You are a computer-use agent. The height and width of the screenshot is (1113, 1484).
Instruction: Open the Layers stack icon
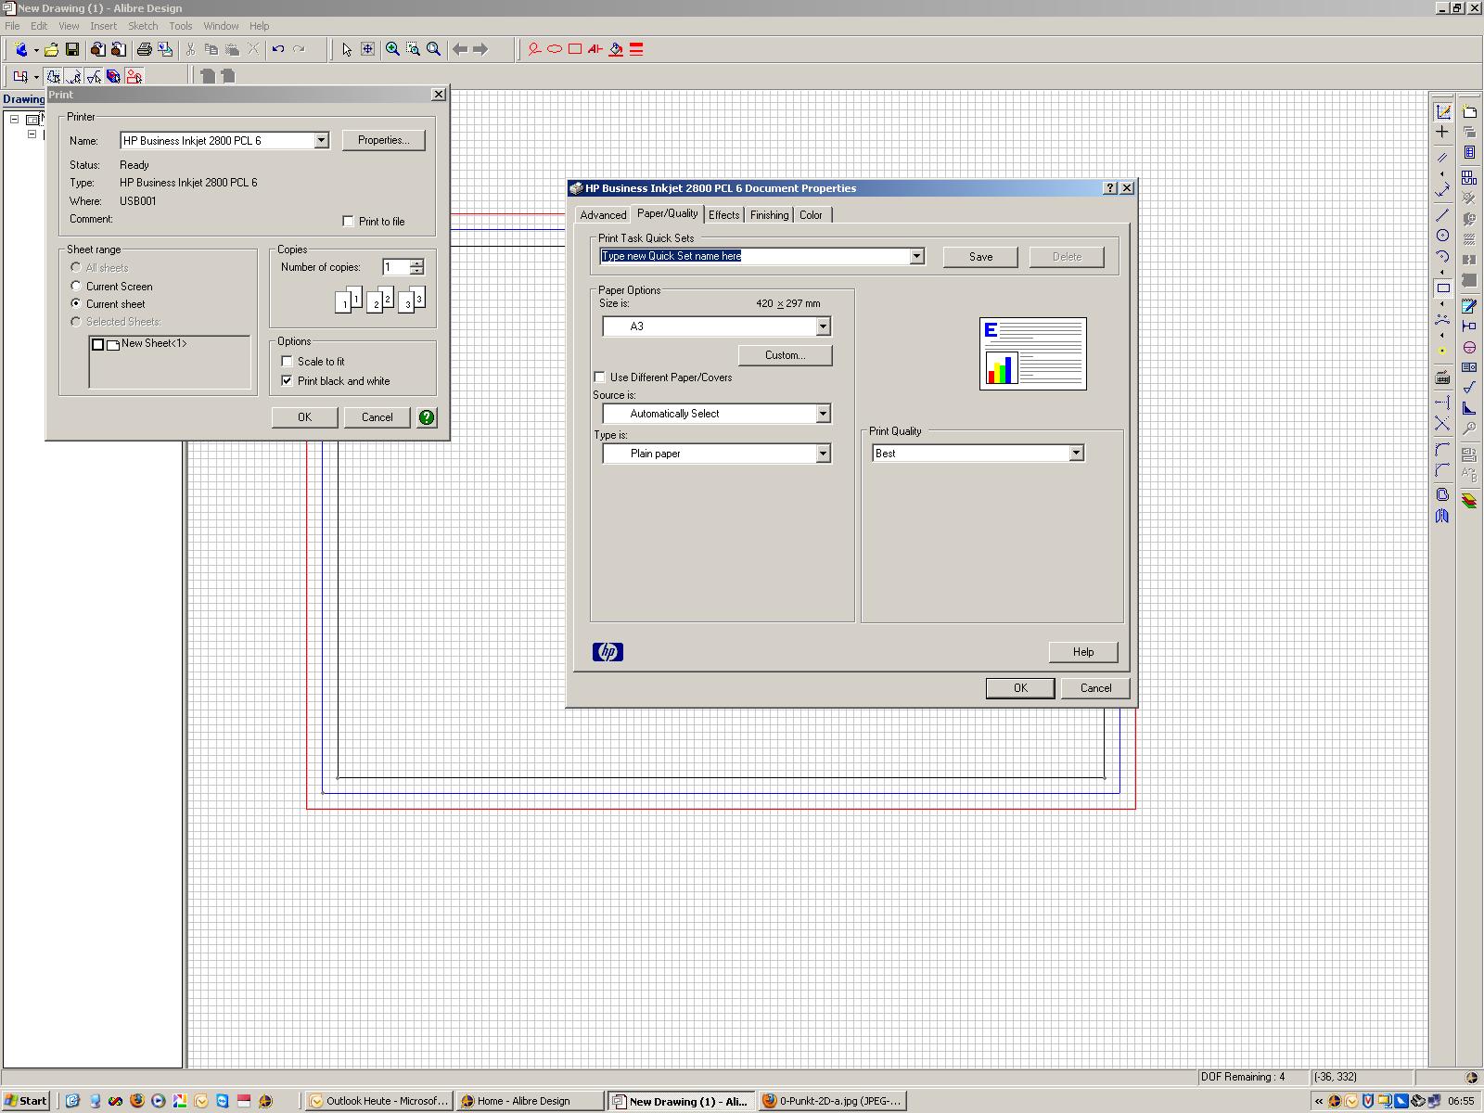[1469, 501]
